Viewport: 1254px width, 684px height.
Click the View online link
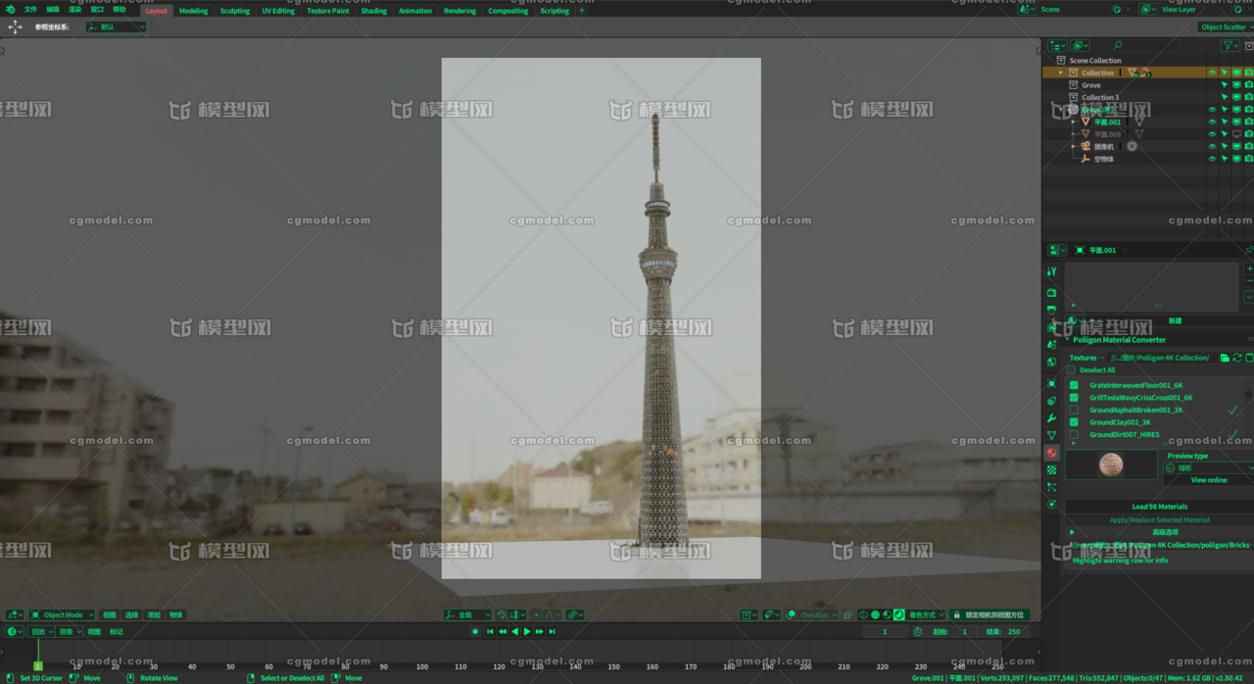tap(1208, 480)
